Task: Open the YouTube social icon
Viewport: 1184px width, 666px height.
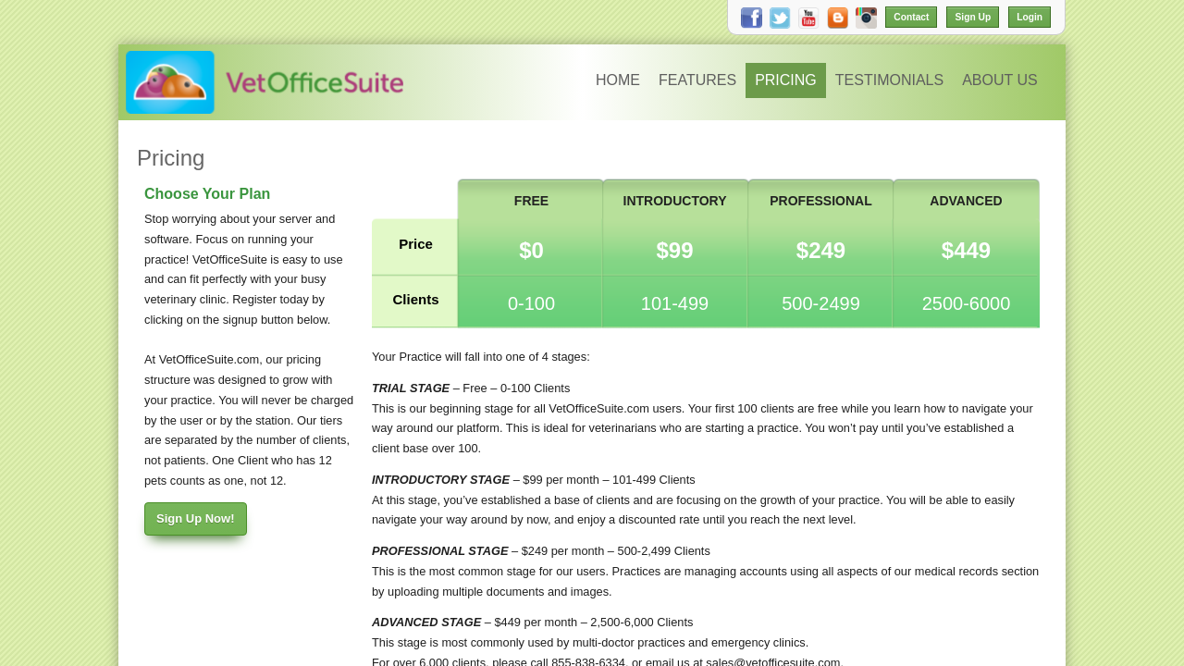Action: coord(808,18)
